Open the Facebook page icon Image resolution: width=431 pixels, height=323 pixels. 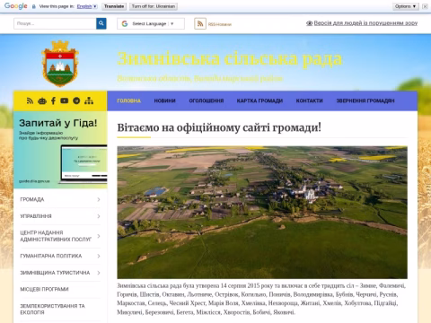tap(53, 100)
